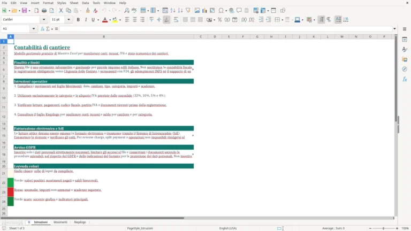The width and height of the screenshot is (411, 231).
Task: Toggle left-to-right text direction
Action: 321,20
